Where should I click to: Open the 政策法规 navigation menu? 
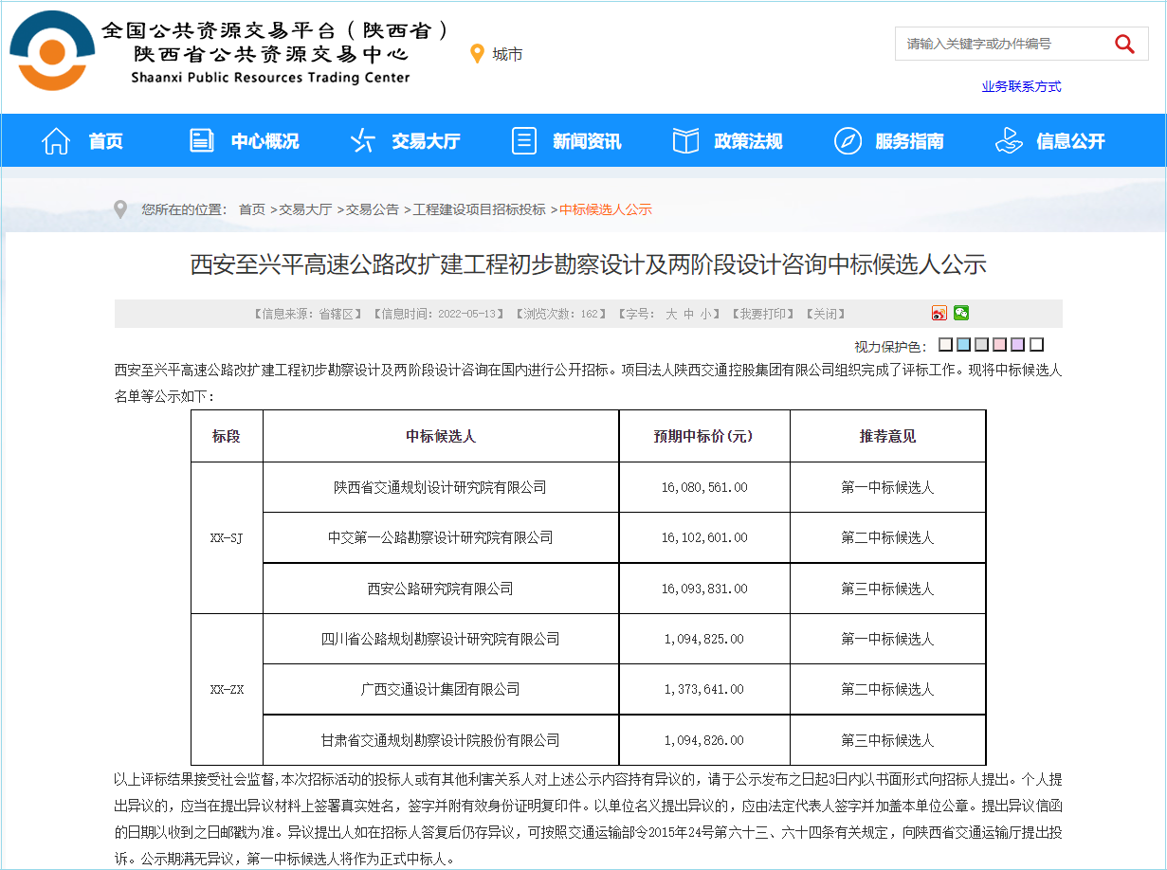(727, 141)
